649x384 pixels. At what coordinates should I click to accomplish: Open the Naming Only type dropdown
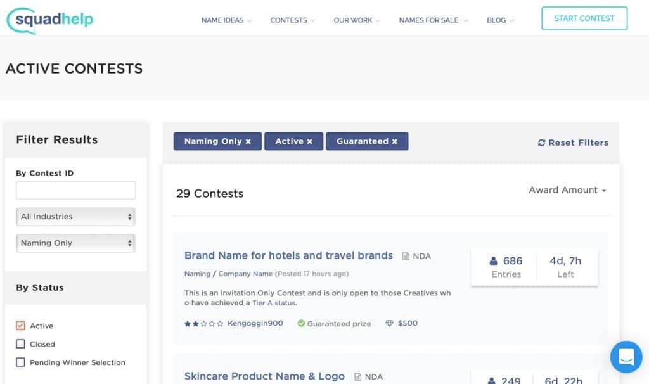76,243
